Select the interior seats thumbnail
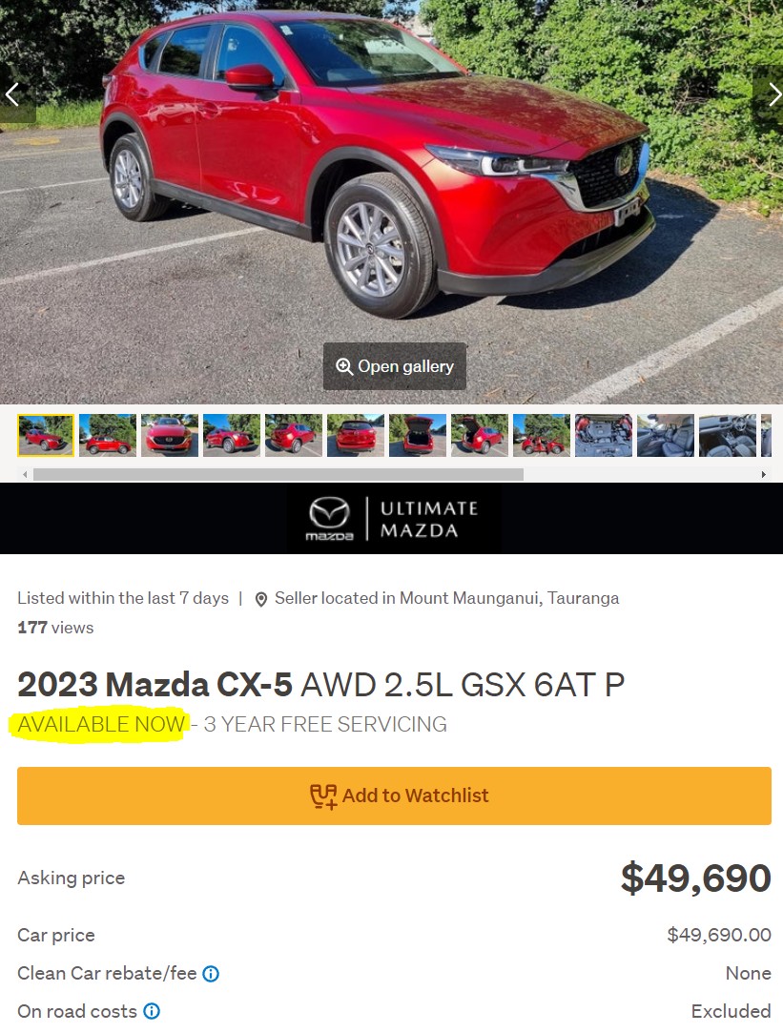The height and width of the screenshot is (1033, 783). [665, 436]
